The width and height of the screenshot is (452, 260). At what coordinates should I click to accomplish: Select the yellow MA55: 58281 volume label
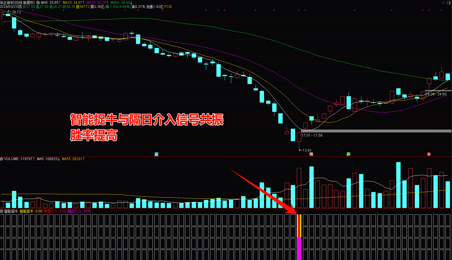[x=72, y=159]
